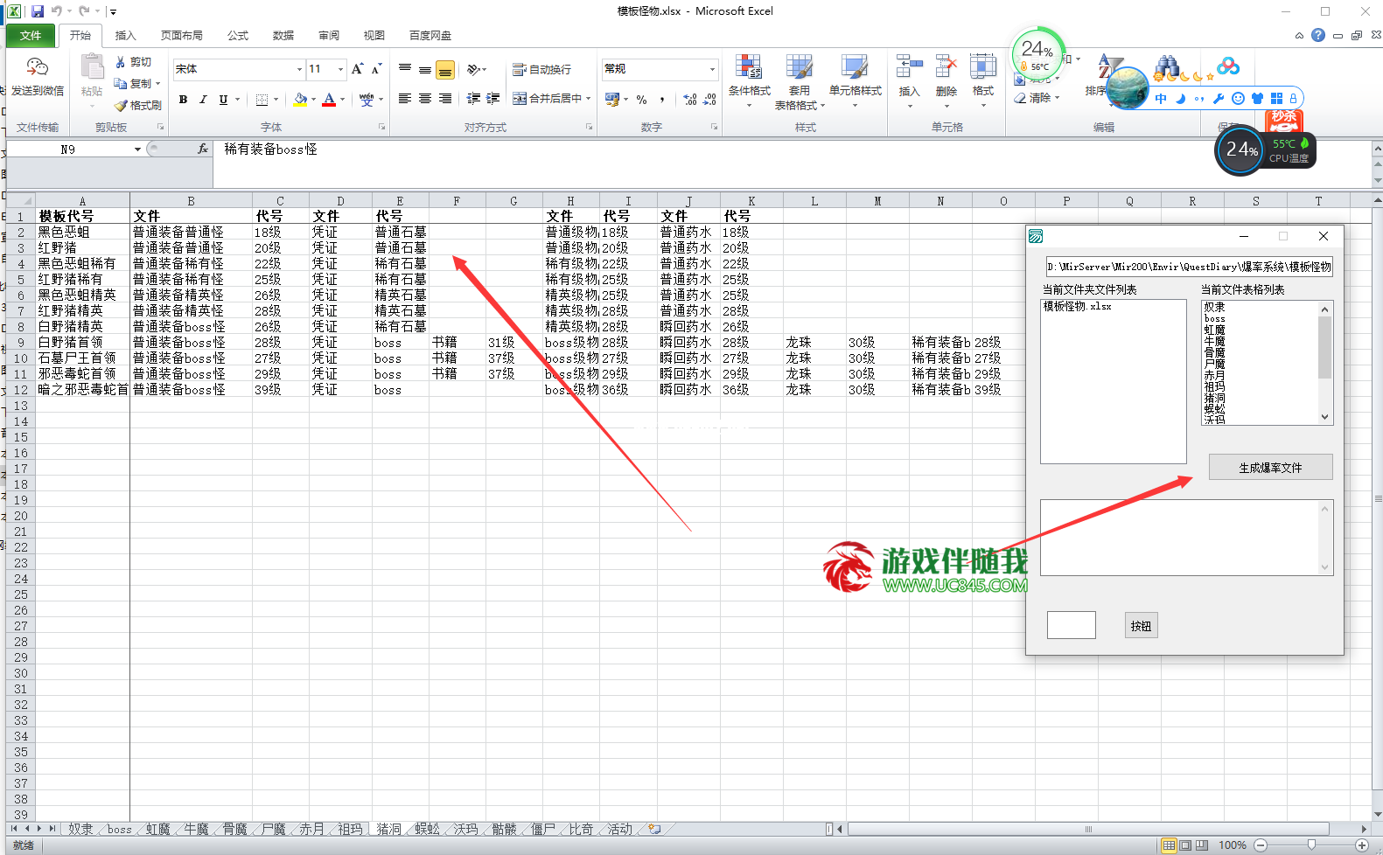Open Format as Table icon
The image size is (1383, 855).
pos(799,67)
